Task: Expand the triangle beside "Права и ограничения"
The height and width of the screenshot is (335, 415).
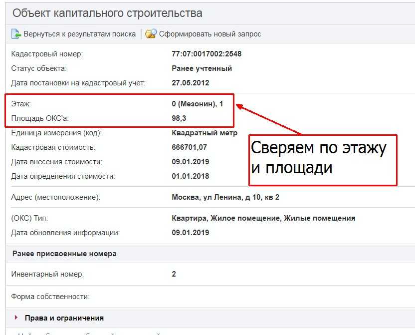Action: pos(16,318)
